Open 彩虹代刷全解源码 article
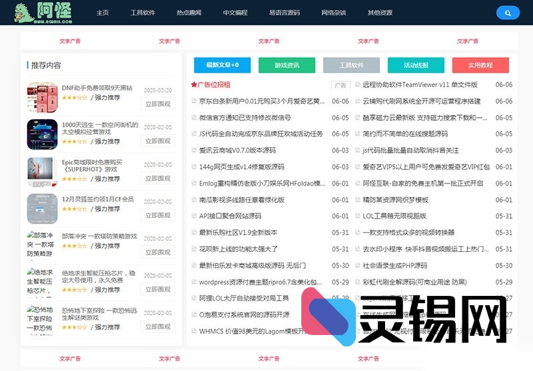 point(414,282)
